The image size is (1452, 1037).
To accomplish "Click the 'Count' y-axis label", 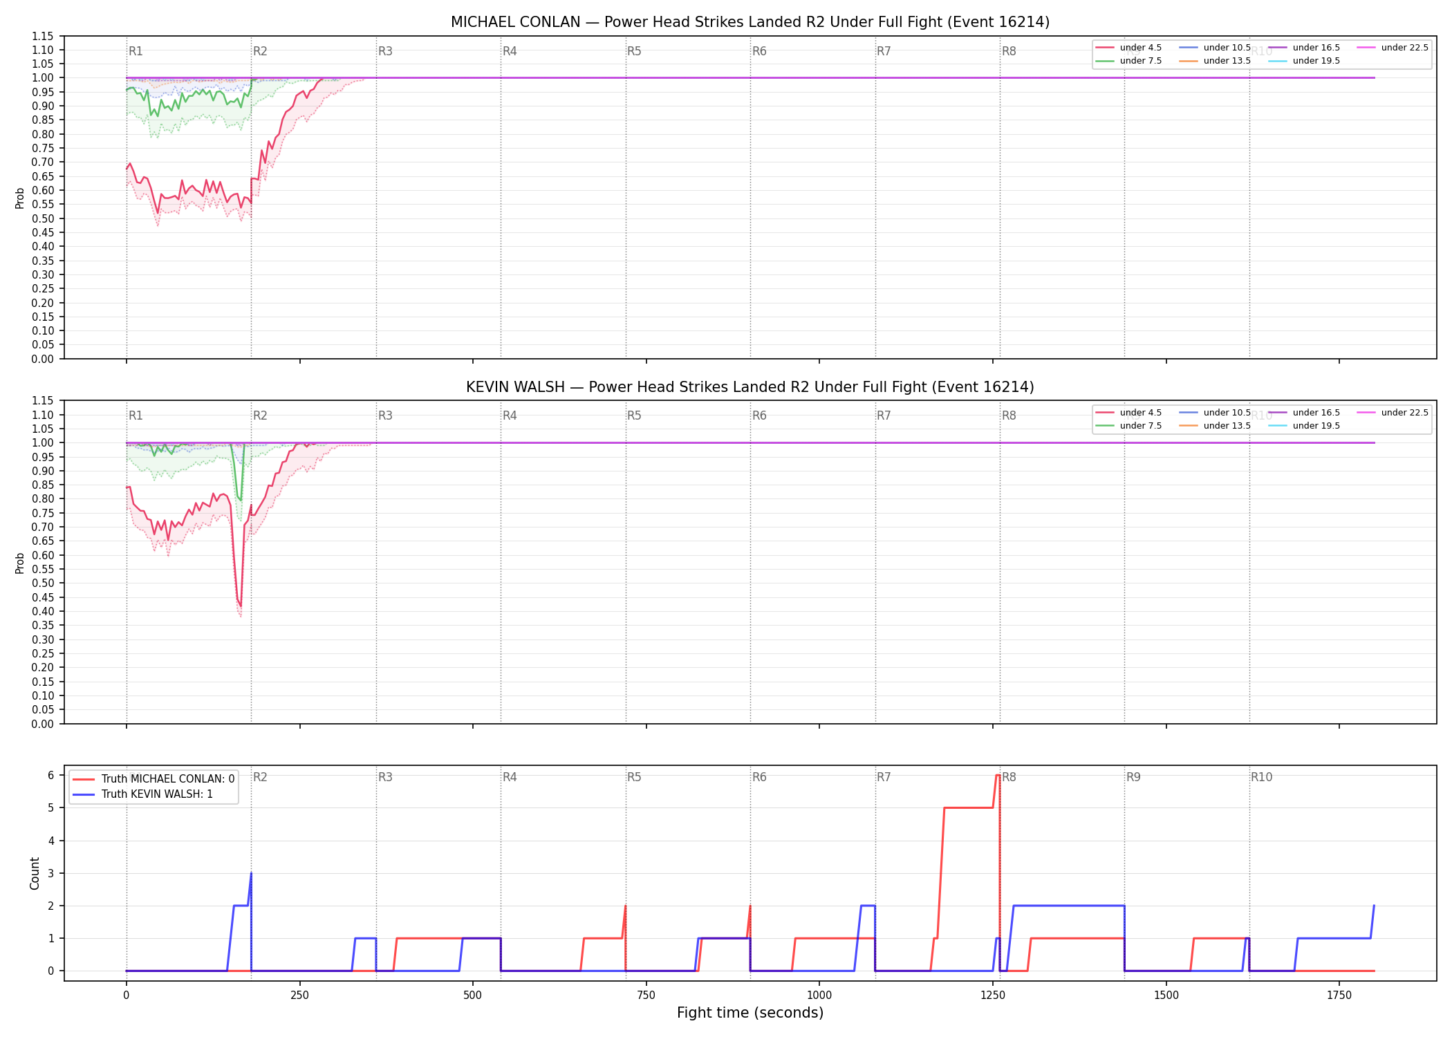I will tap(35, 873).
